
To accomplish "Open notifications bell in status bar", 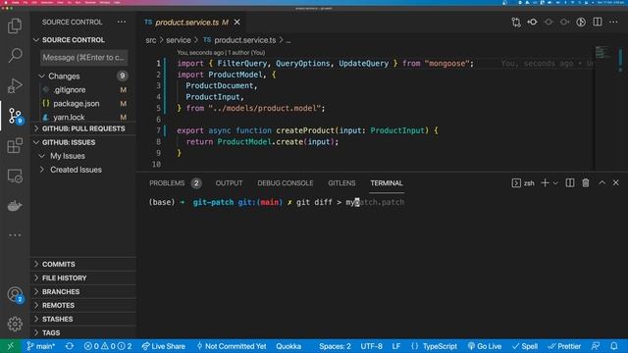I will [614, 346].
